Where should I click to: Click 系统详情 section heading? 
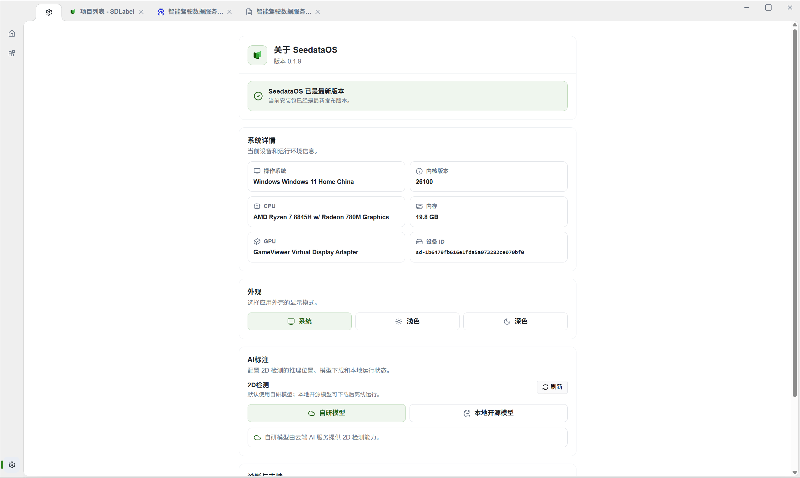pos(261,140)
